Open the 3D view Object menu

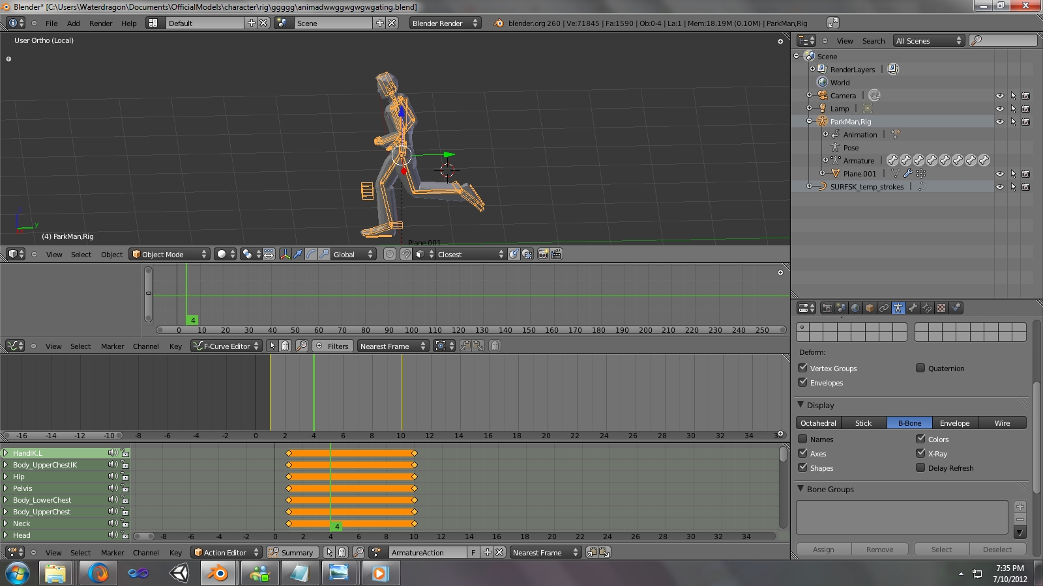click(111, 254)
